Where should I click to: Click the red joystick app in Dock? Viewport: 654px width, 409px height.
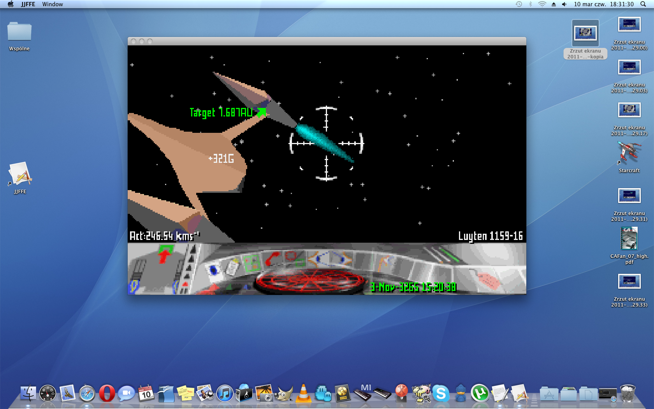(x=401, y=393)
